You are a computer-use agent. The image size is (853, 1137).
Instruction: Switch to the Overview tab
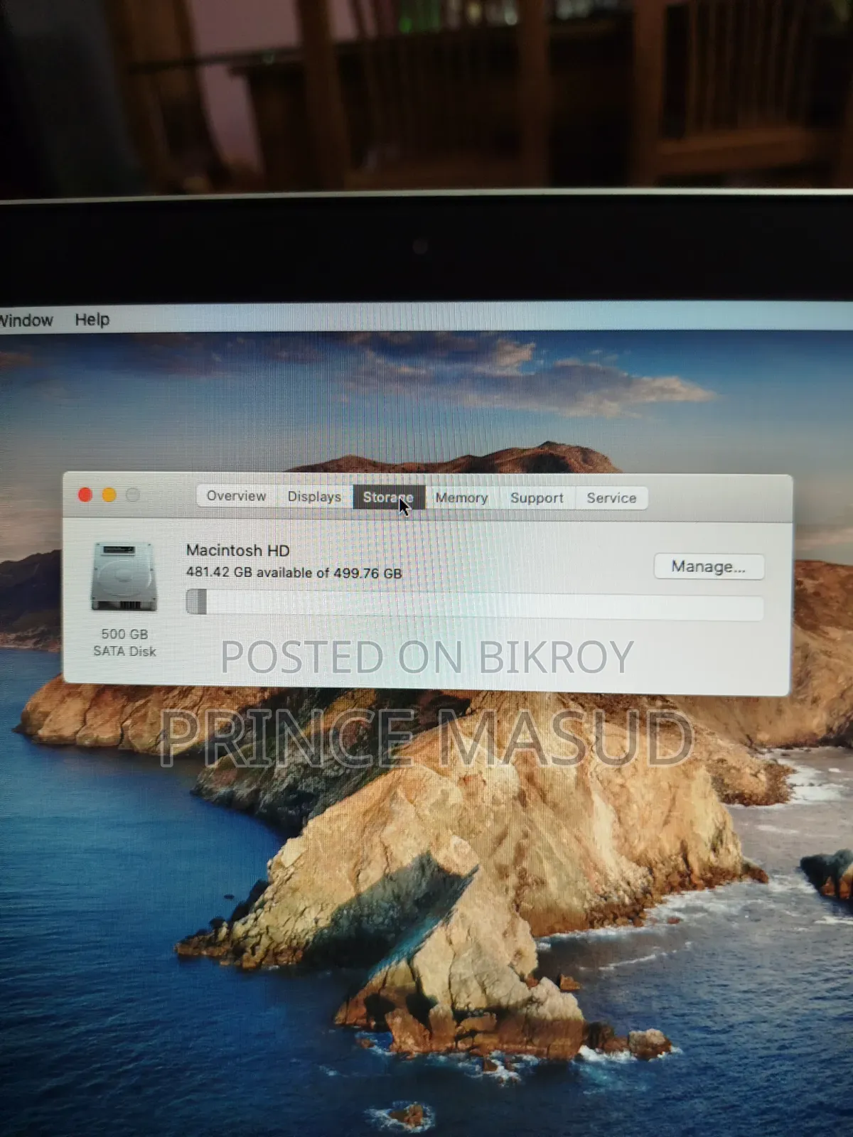pos(237,496)
